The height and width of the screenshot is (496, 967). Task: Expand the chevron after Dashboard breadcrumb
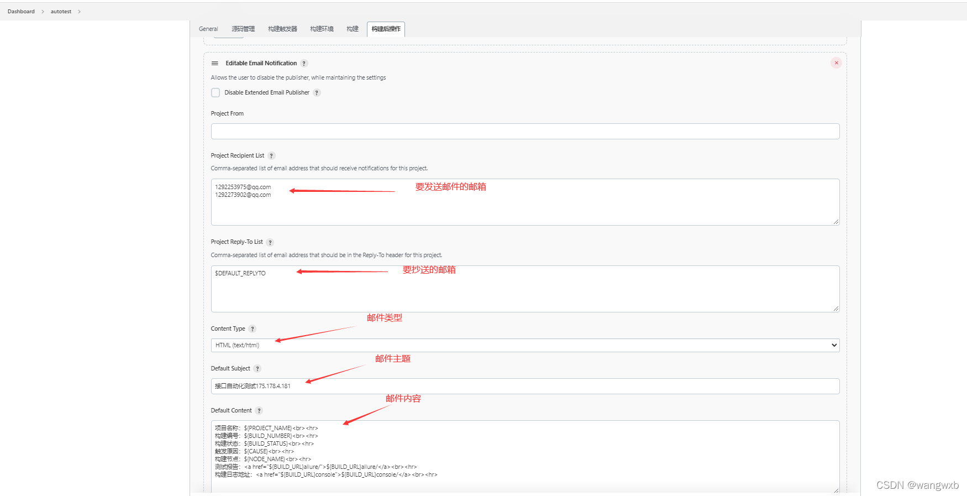pyautogui.click(x=43, y=12)
